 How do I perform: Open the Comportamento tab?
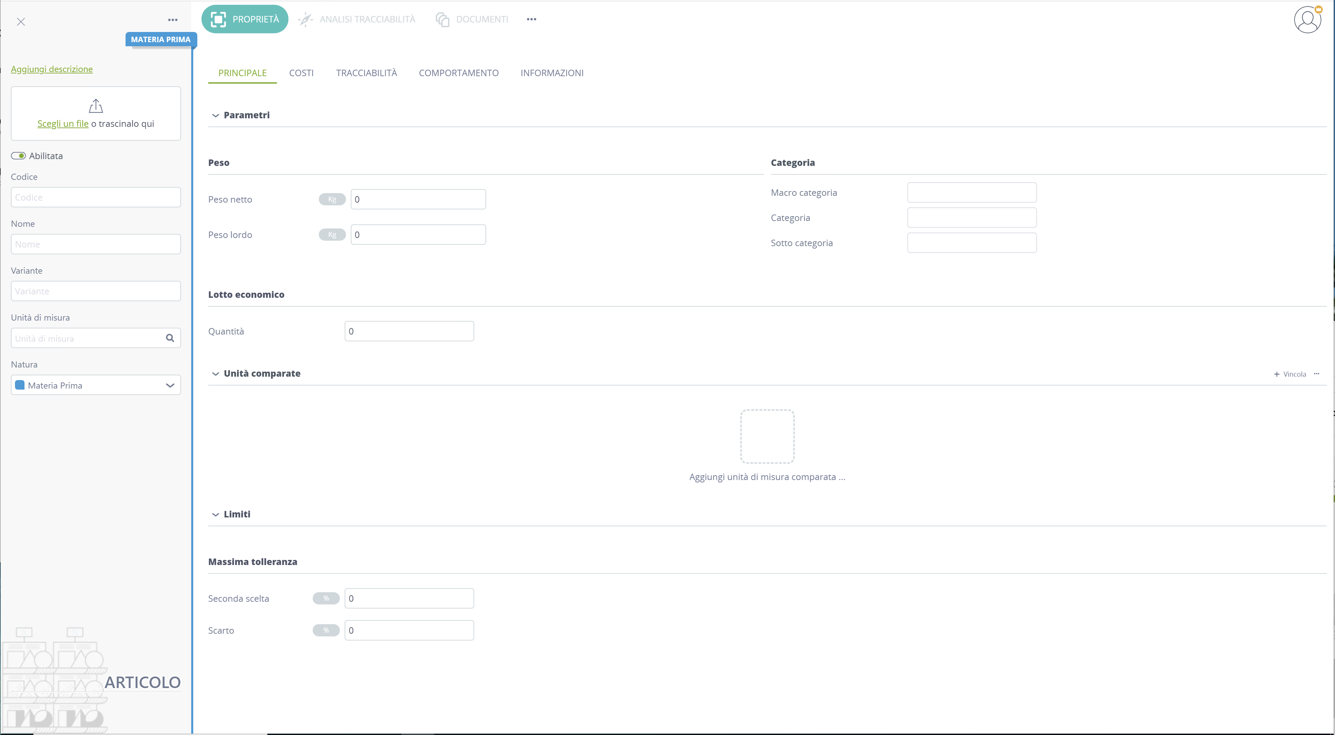coord(459,73)
